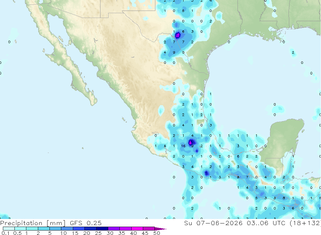Click the legend scale label '35'

(x=122, y=233)
